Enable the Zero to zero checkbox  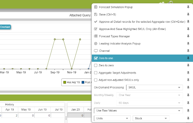point(96,65)
